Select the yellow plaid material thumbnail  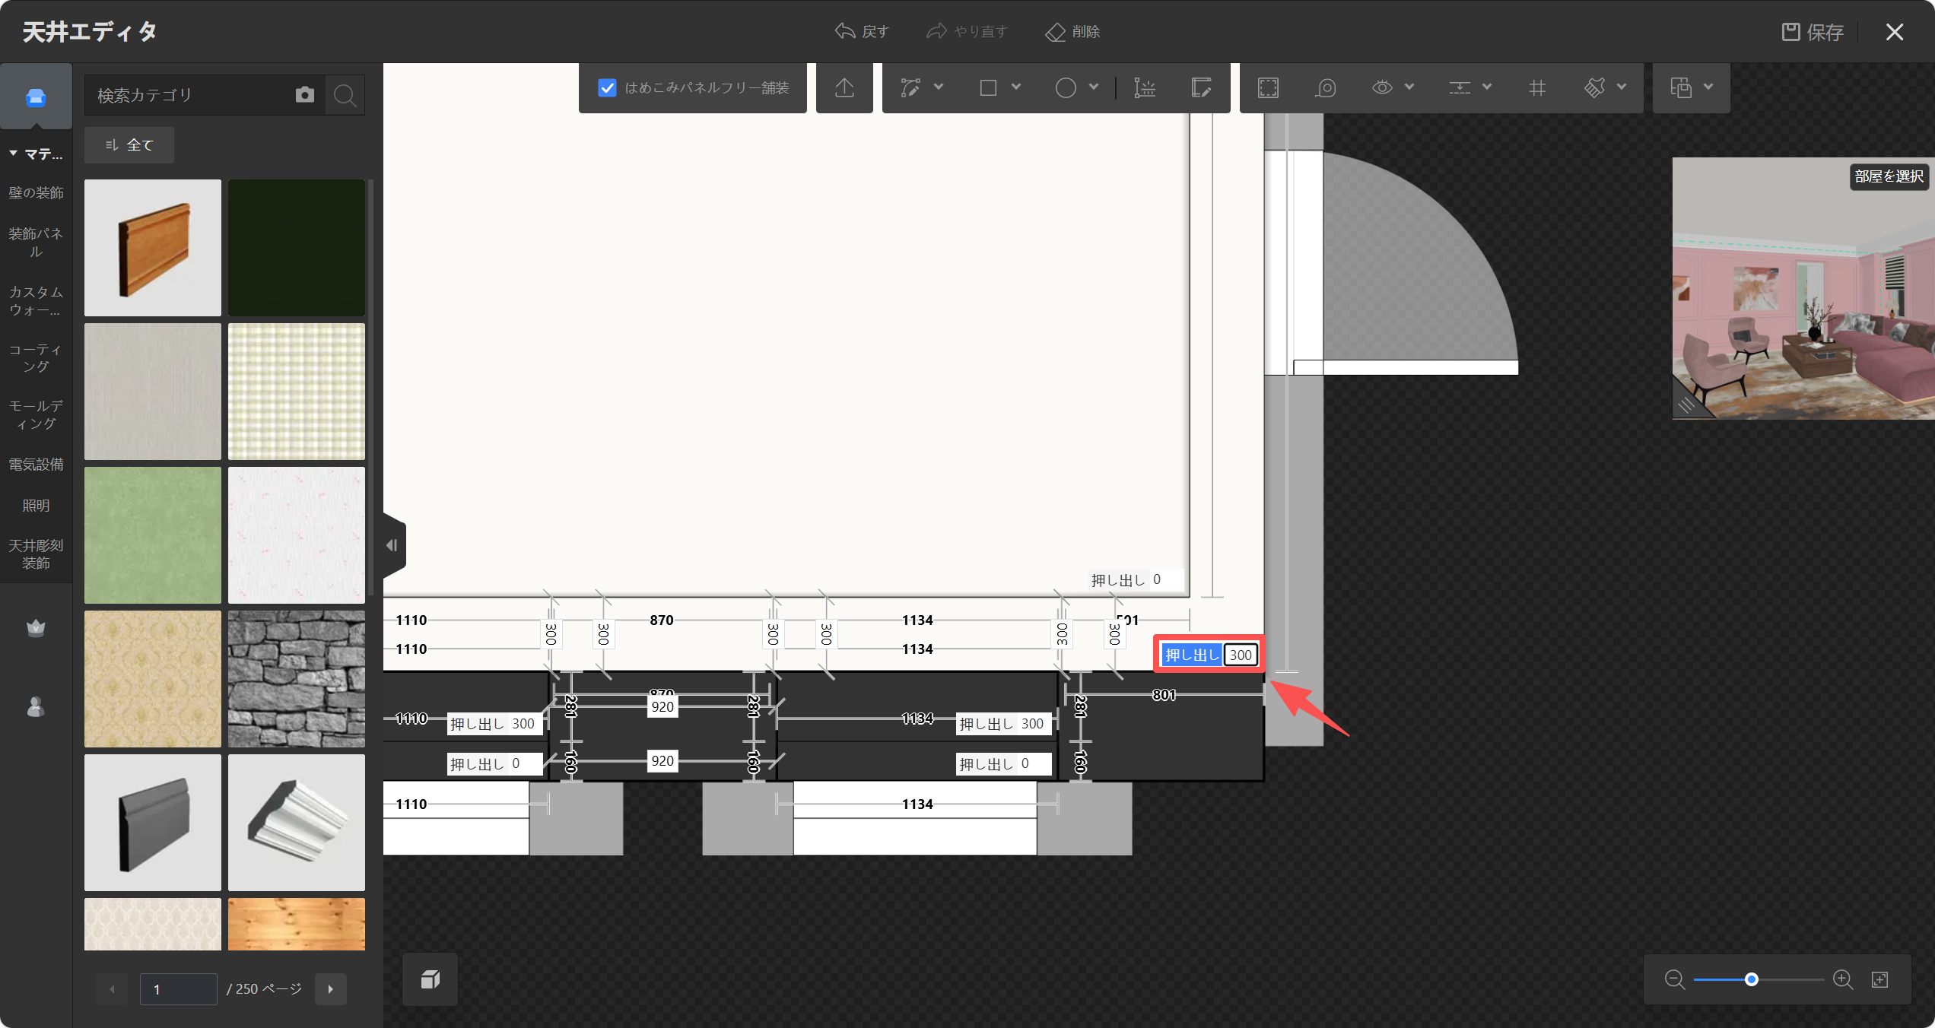click(297, 392)
